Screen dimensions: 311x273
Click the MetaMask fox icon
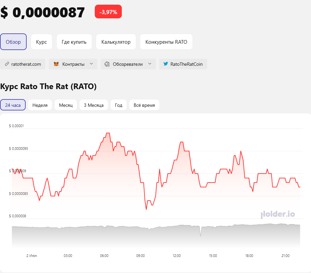[56, 64]
